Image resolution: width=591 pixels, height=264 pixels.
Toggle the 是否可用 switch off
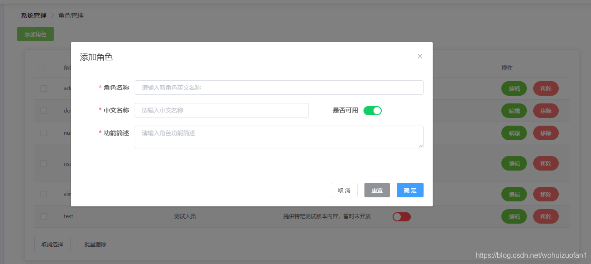pyautogui.click(x=372, y=110)
